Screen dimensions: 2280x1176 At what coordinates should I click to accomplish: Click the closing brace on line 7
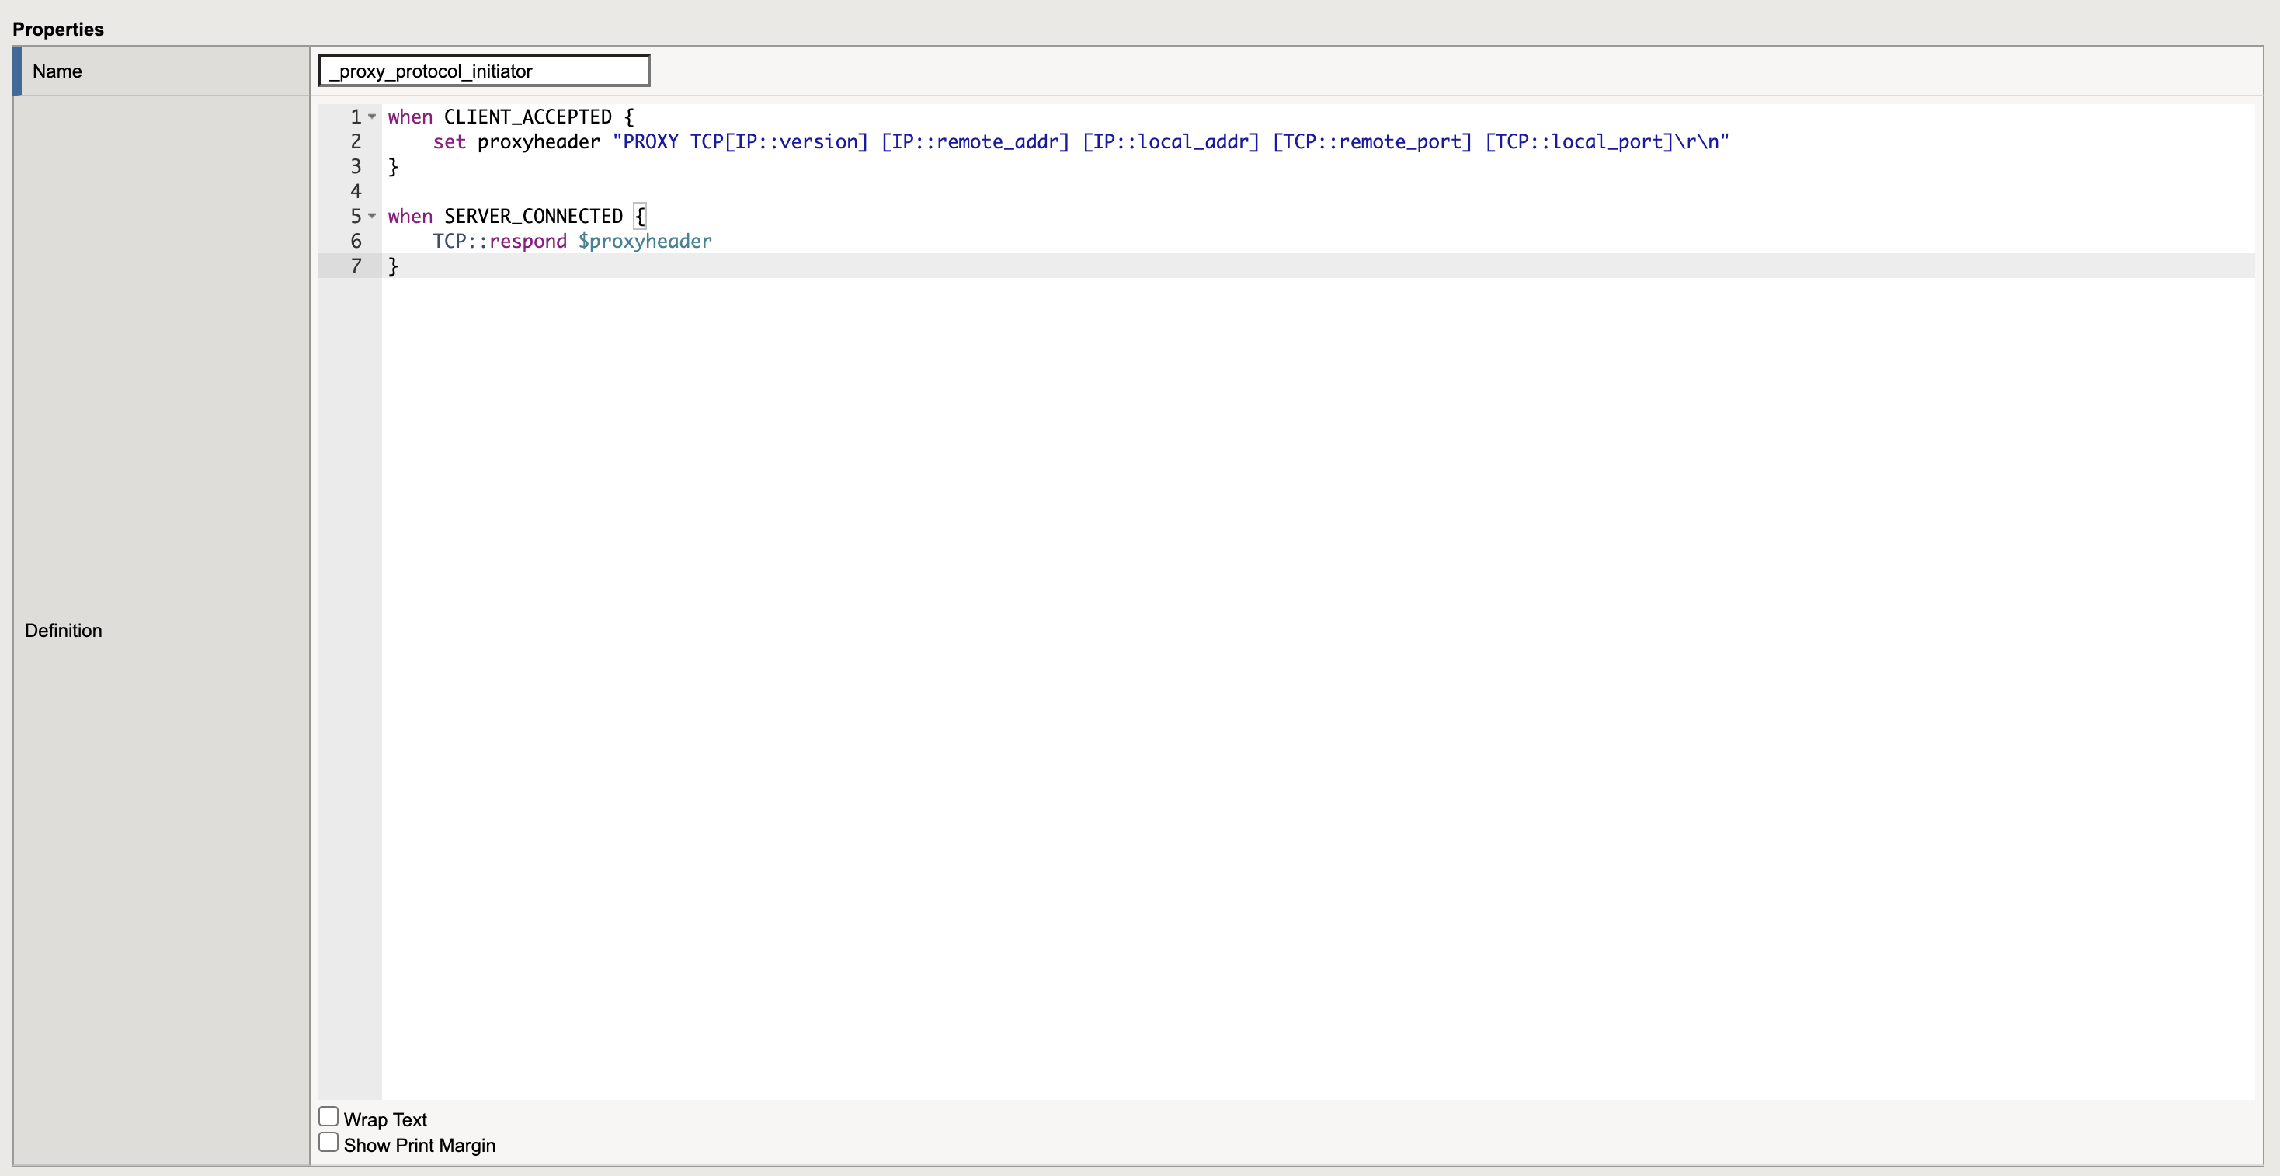coord(394,266)
